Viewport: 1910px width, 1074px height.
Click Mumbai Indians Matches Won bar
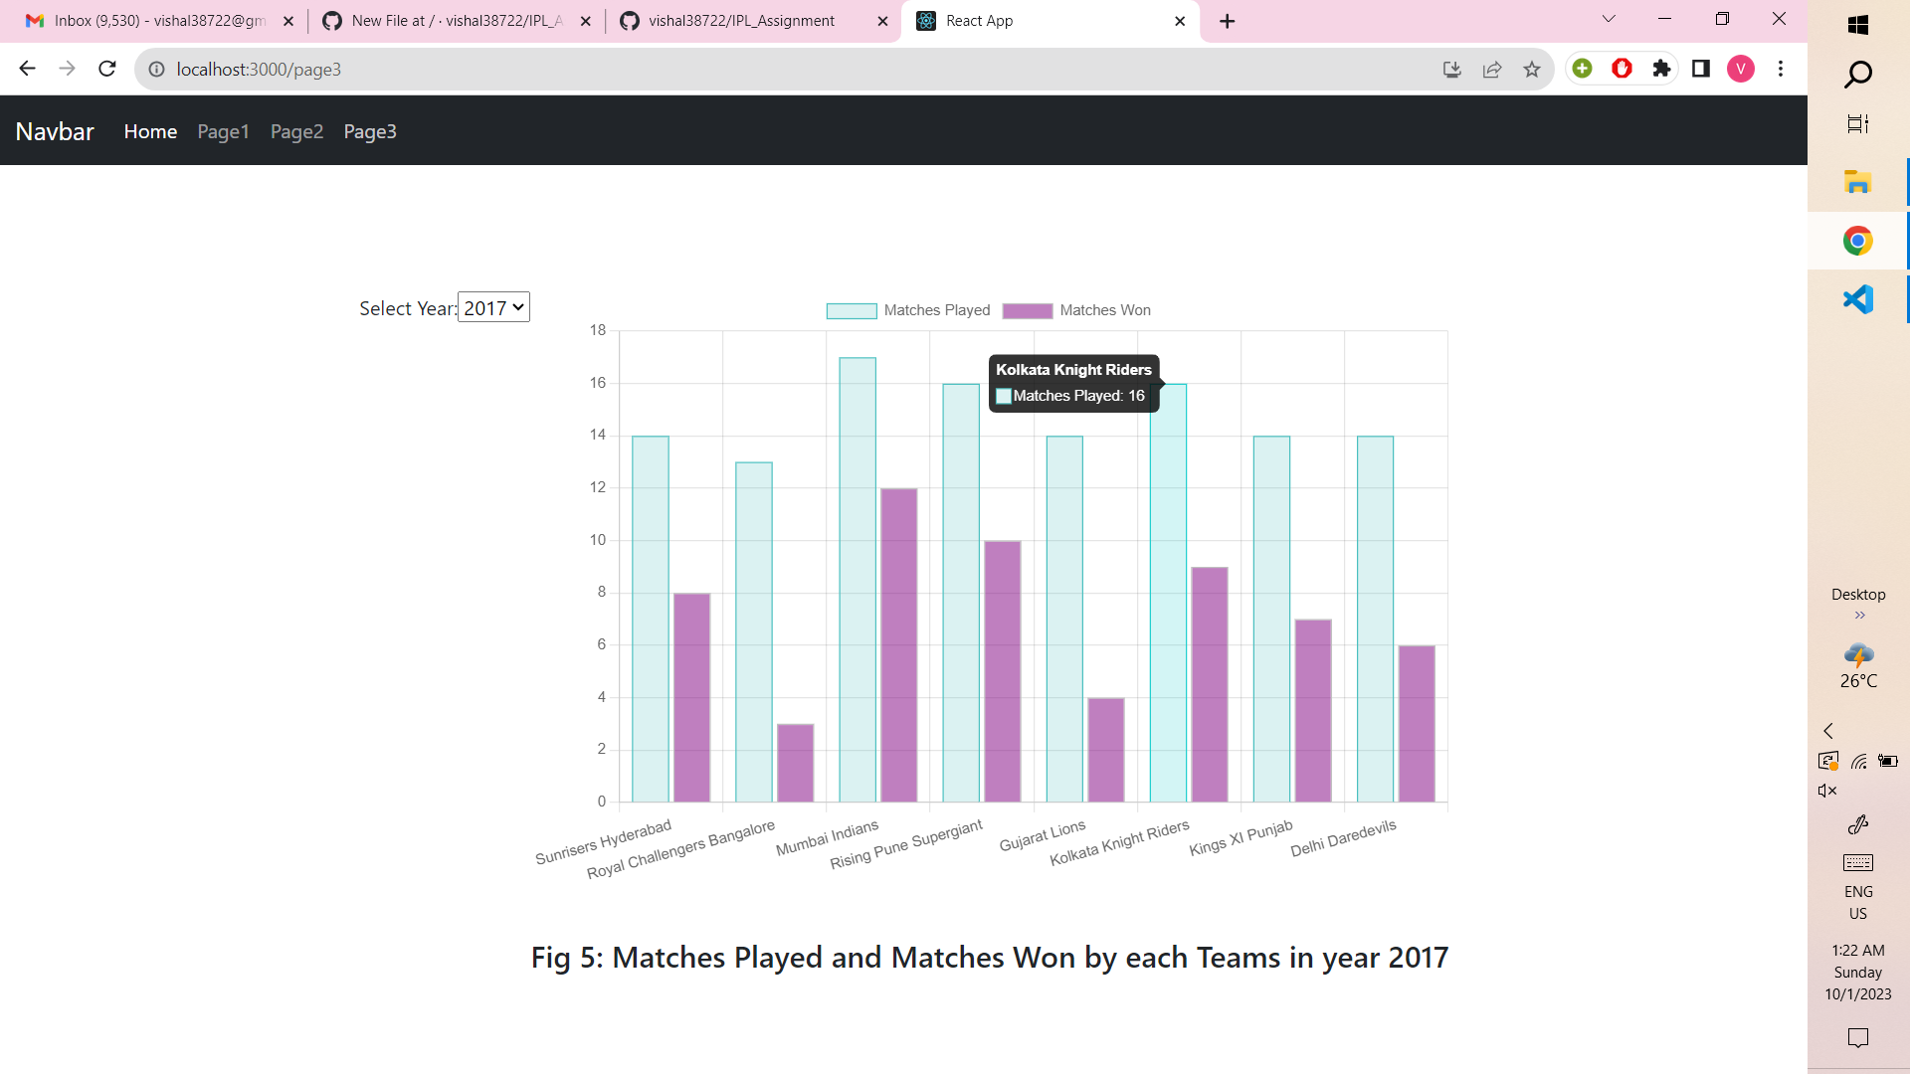tap(899, 645)
